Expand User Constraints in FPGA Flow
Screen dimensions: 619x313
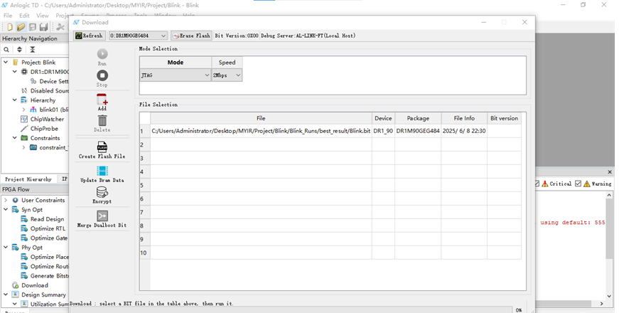pos(6,200)
